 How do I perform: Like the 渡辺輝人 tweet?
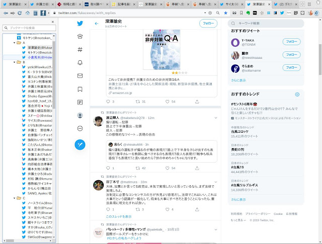tap(168, 168)
